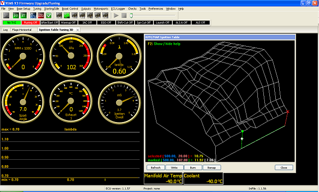Open the Boost Control menu
This screenshot has height=192, width=319.
point(70,9)
